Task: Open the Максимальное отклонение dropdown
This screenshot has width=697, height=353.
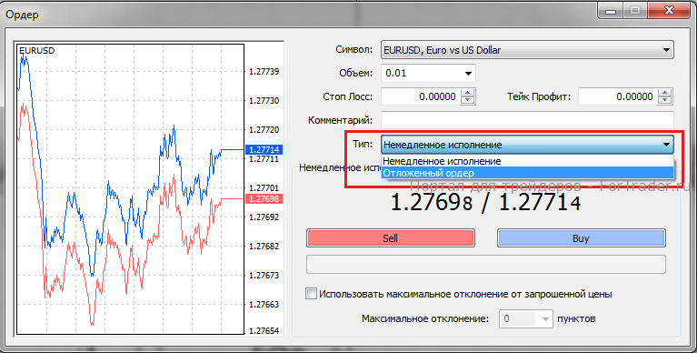Action: click(545, 319)
